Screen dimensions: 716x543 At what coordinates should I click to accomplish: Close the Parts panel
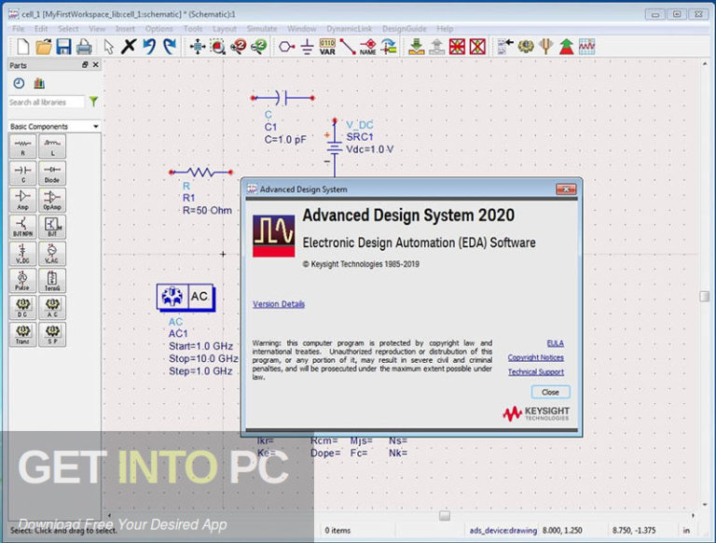click(x=95, y=65)
